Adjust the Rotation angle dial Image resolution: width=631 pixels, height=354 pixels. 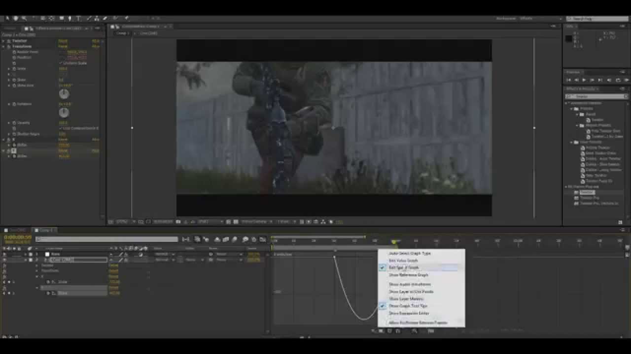(64, 113)
